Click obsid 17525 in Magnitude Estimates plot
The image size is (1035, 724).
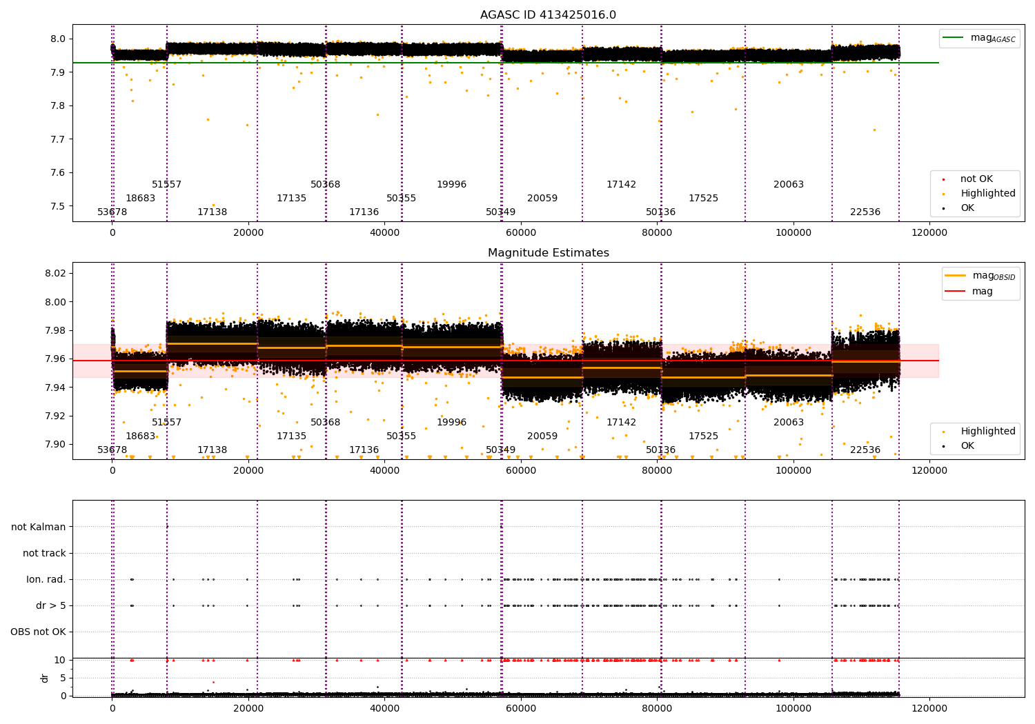pos(703,436)
